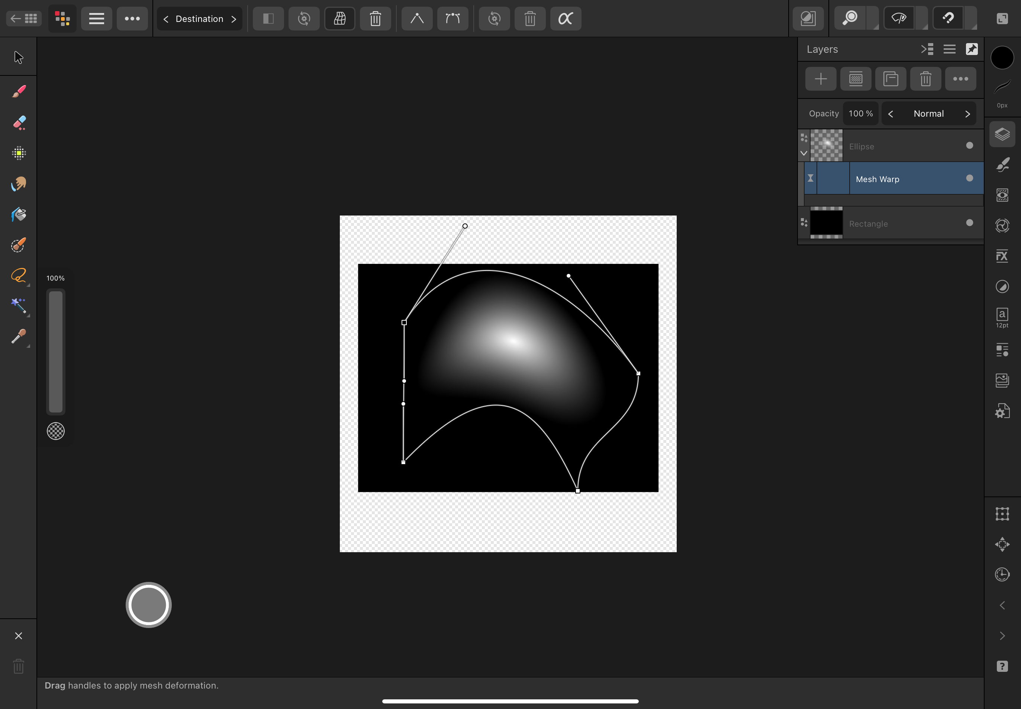The height and width of the screenshot is (709, 1021).
Task: Switch to next blend mode after Normal
Action: (967, 114)
